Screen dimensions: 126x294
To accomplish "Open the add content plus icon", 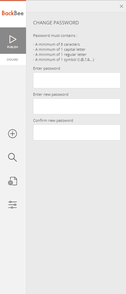I will pyautogui.click(x=12, y=134).
